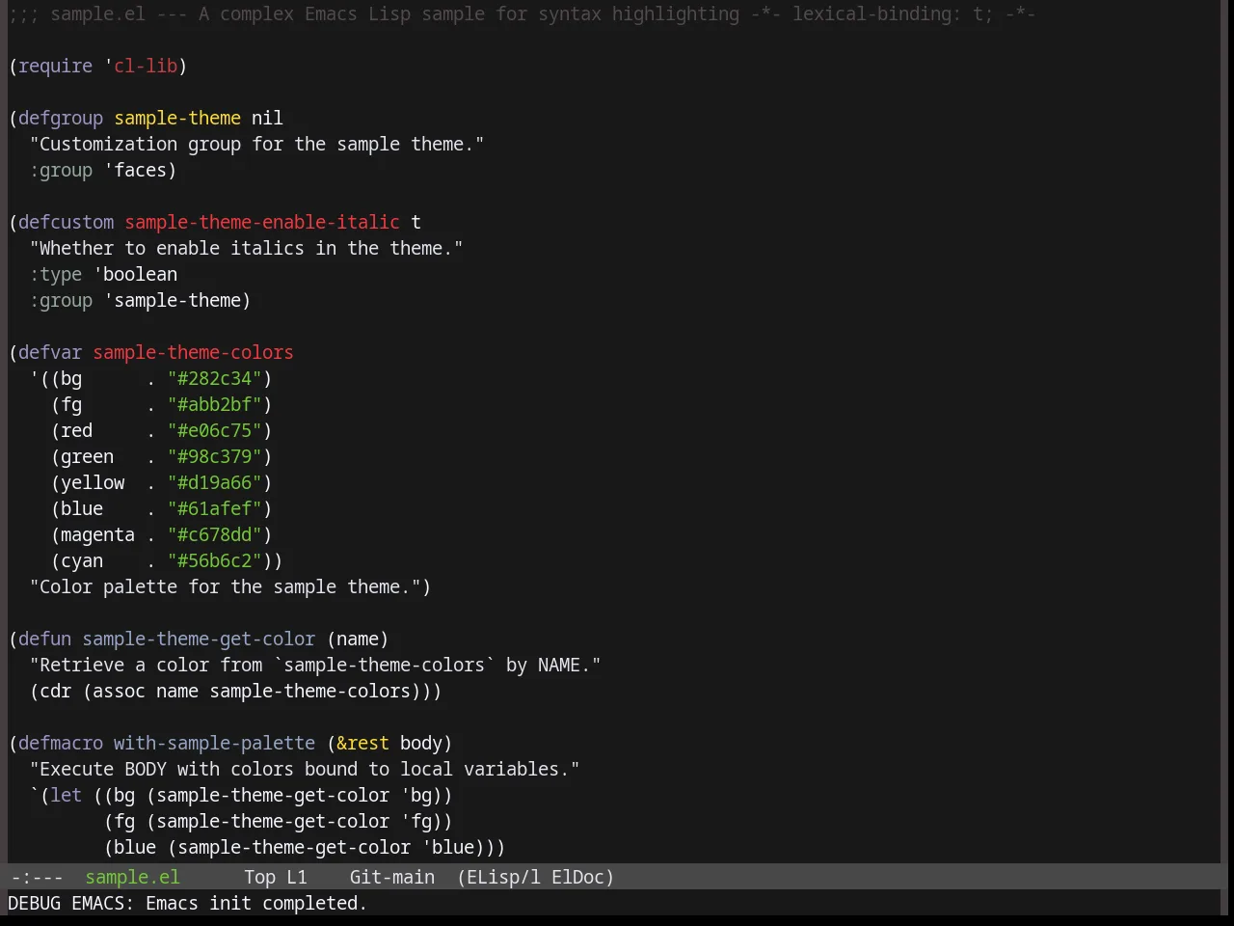1234x926 pixels.
Task: Click the 'defun' keyword
Action: click(x=44, y=639)
